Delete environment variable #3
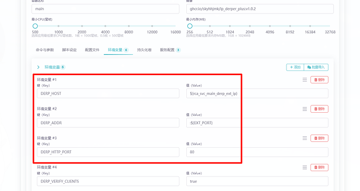Screen dimensions: 360x191 pos(319,138)
